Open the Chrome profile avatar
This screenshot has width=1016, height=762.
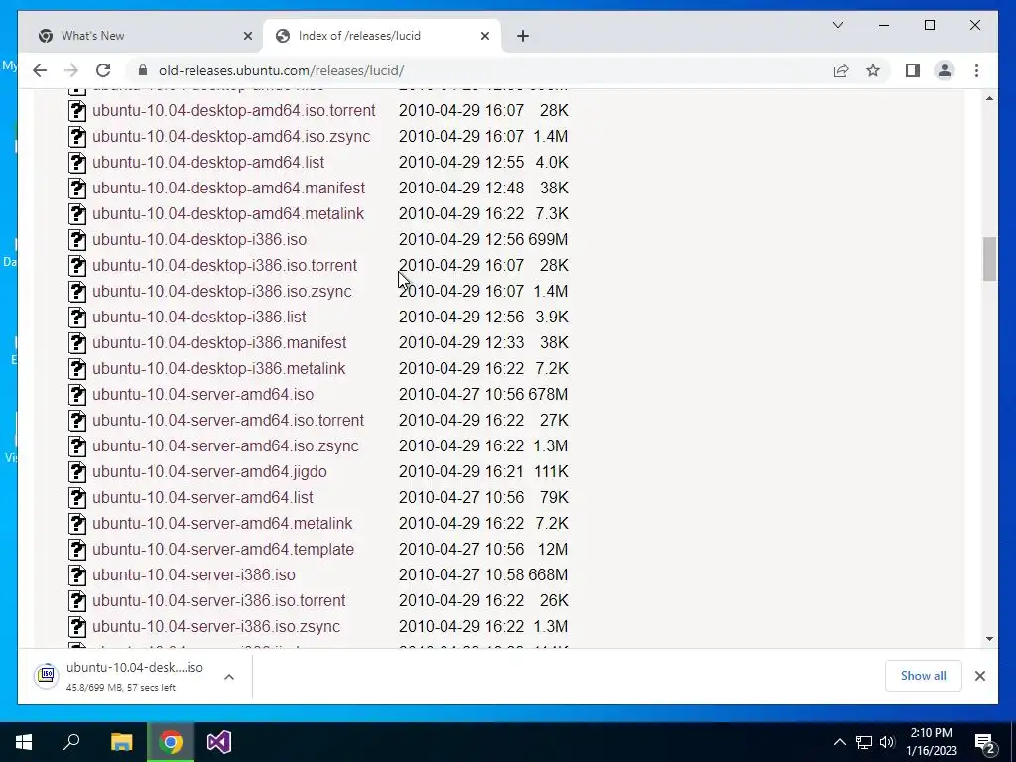tap(945, 70)
